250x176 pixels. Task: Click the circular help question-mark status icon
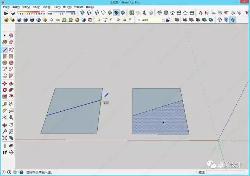click(21, 172)
